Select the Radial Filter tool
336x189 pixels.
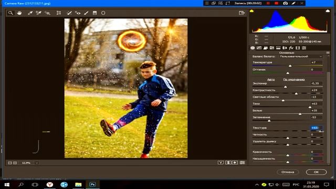tap(103, 13)
